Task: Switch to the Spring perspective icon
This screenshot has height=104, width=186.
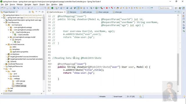Action: [183, 8]
